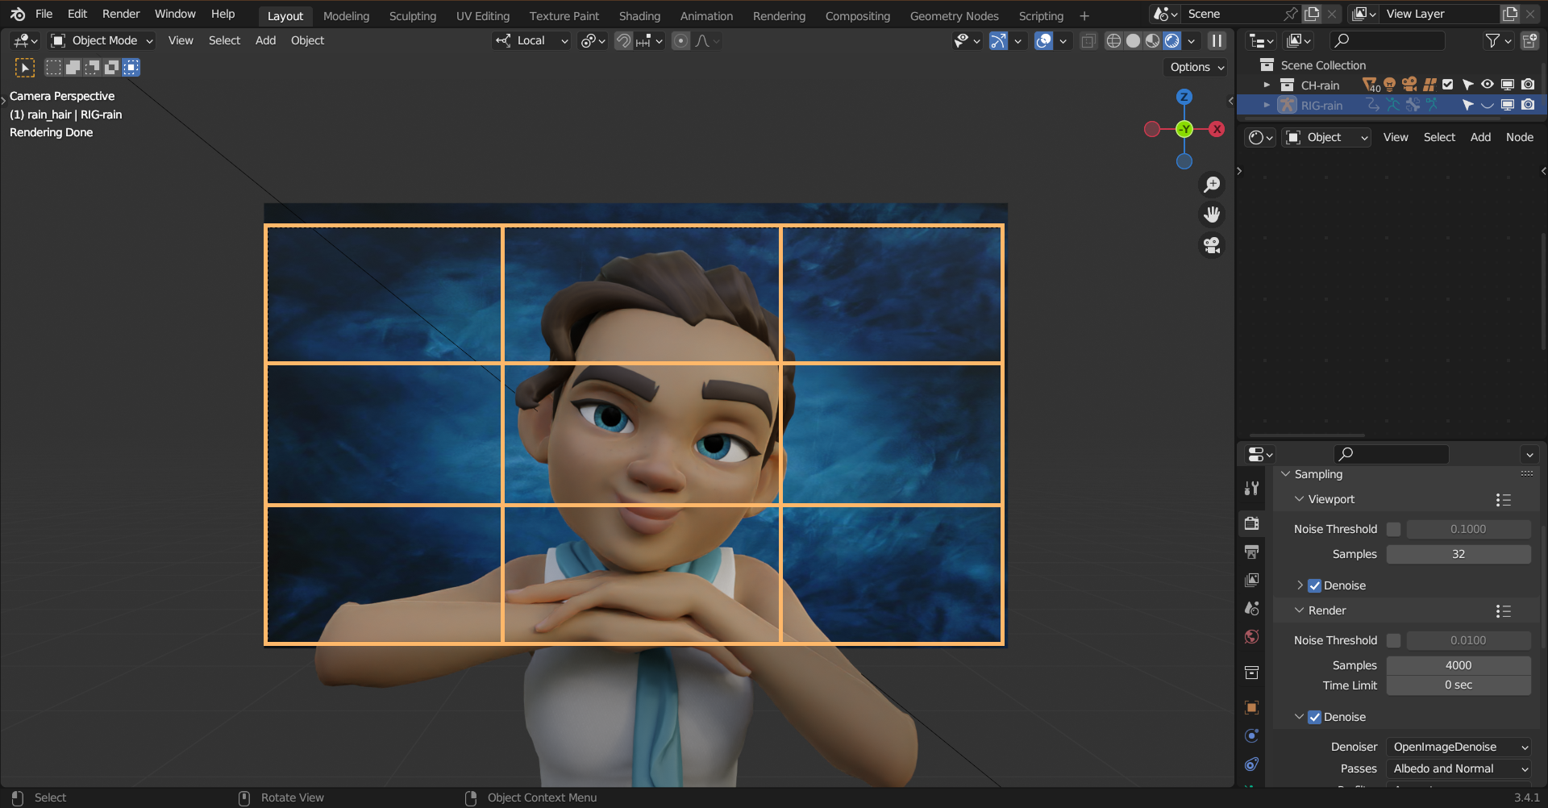Viewport: 1548px width, 808px height.
Task: Open the Render properties tab
Action: (x=1251, y=523)
